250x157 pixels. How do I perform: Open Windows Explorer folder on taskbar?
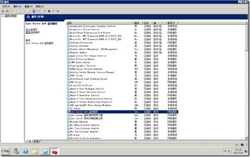pos(35,151)
